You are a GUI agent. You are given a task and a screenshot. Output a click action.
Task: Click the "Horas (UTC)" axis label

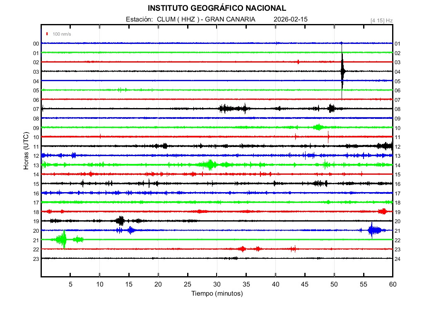[x=26, y=151]
